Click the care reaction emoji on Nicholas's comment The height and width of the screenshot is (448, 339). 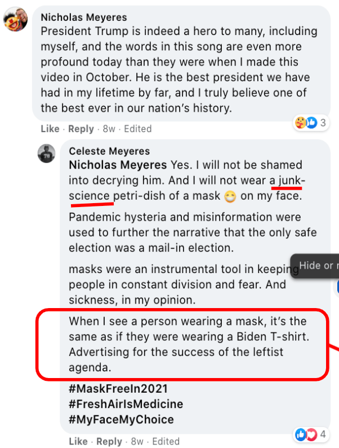[301, 122]
